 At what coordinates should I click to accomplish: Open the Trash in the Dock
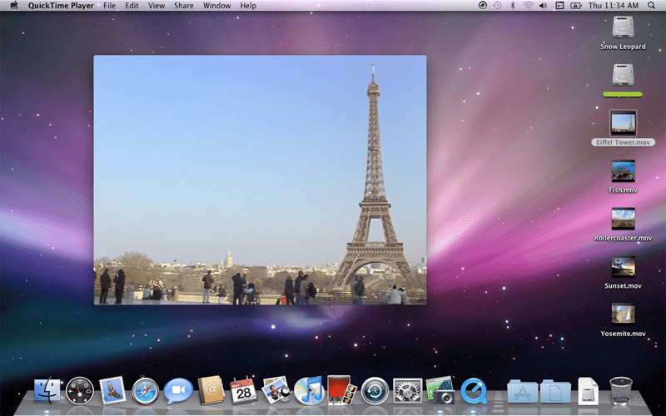point(620,391)
